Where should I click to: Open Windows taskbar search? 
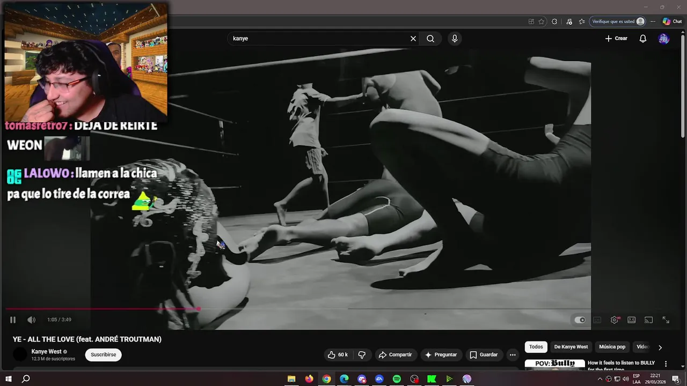(26, 379)
